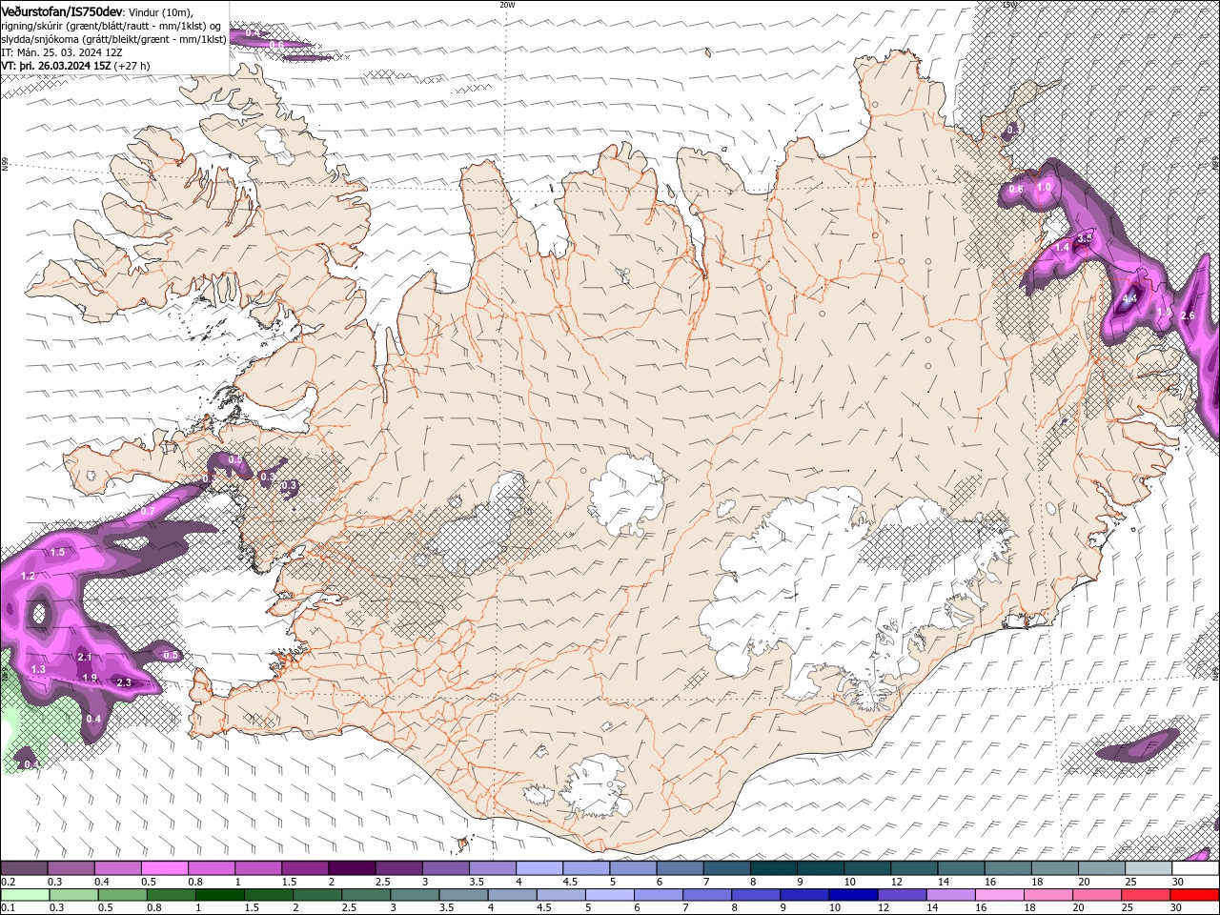The height and width of the screenshot is (915, 1220).
Task: Pick the palest green swatch starting lower legend
Action: pyautogui.click(x=24, y=895)
